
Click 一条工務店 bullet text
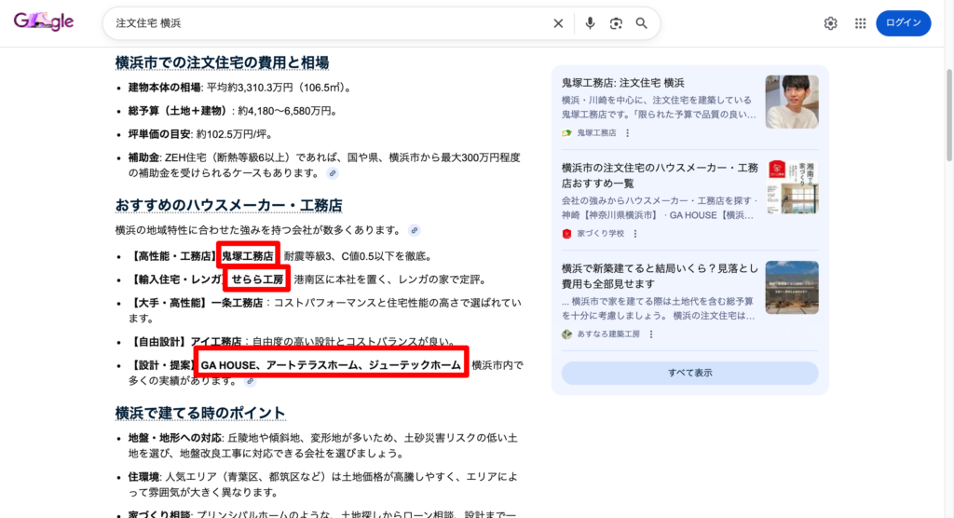tap(325, 310)
